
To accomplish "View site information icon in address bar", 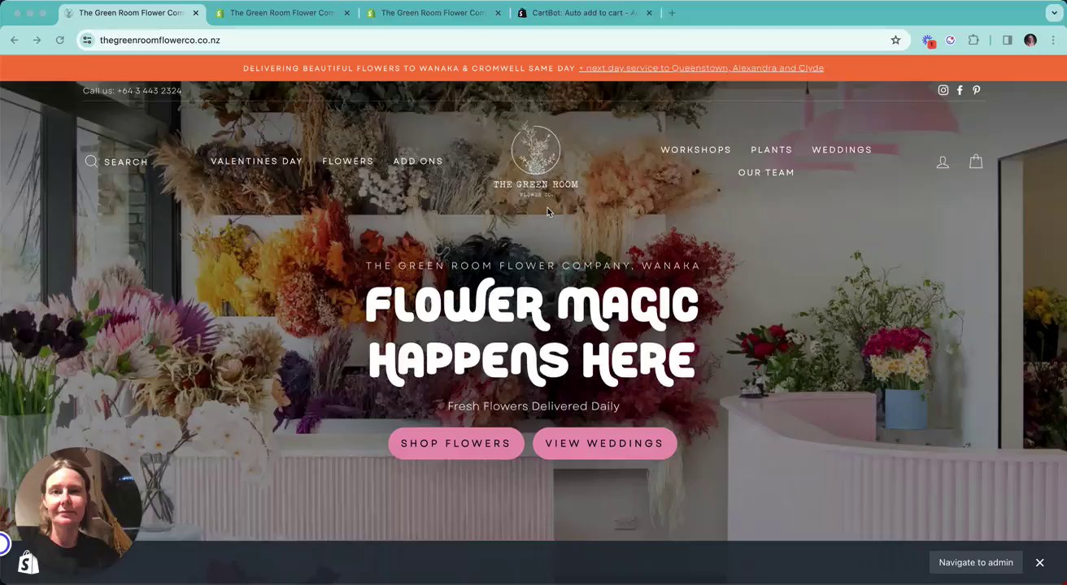I will 87,40.
